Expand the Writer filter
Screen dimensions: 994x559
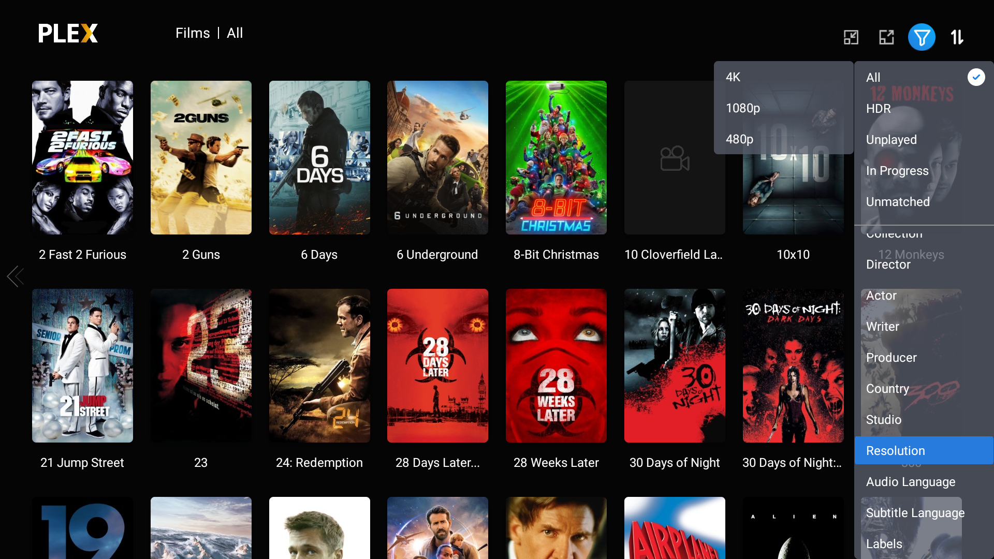click(924, 327)
